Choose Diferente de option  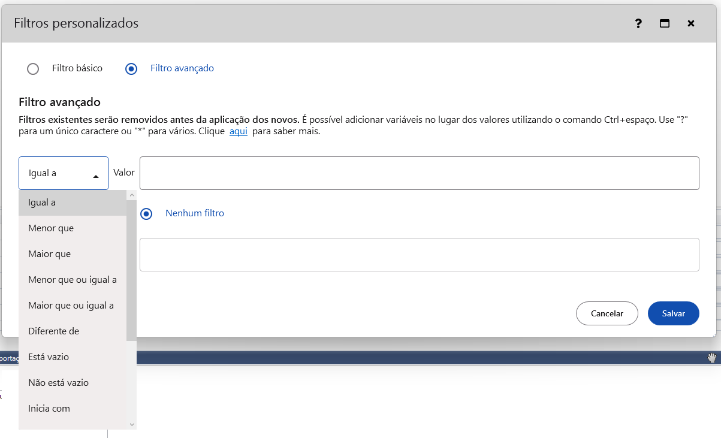point(53,331)
